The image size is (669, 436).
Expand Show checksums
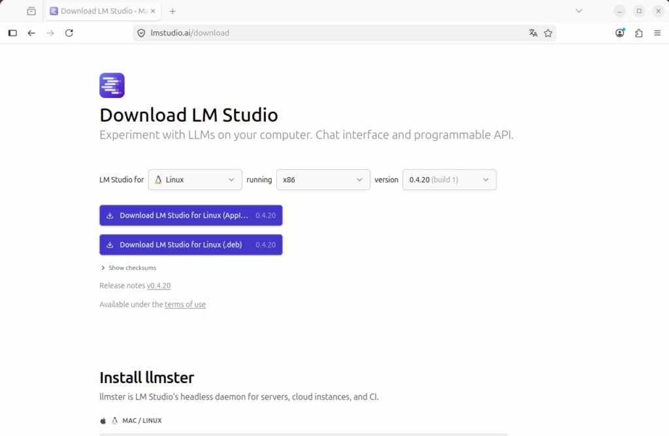[x=129, y=268]
